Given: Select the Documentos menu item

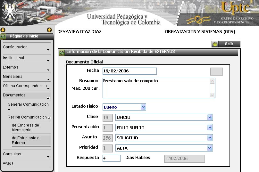Looking at the screenshot, I should pos(14,95).
